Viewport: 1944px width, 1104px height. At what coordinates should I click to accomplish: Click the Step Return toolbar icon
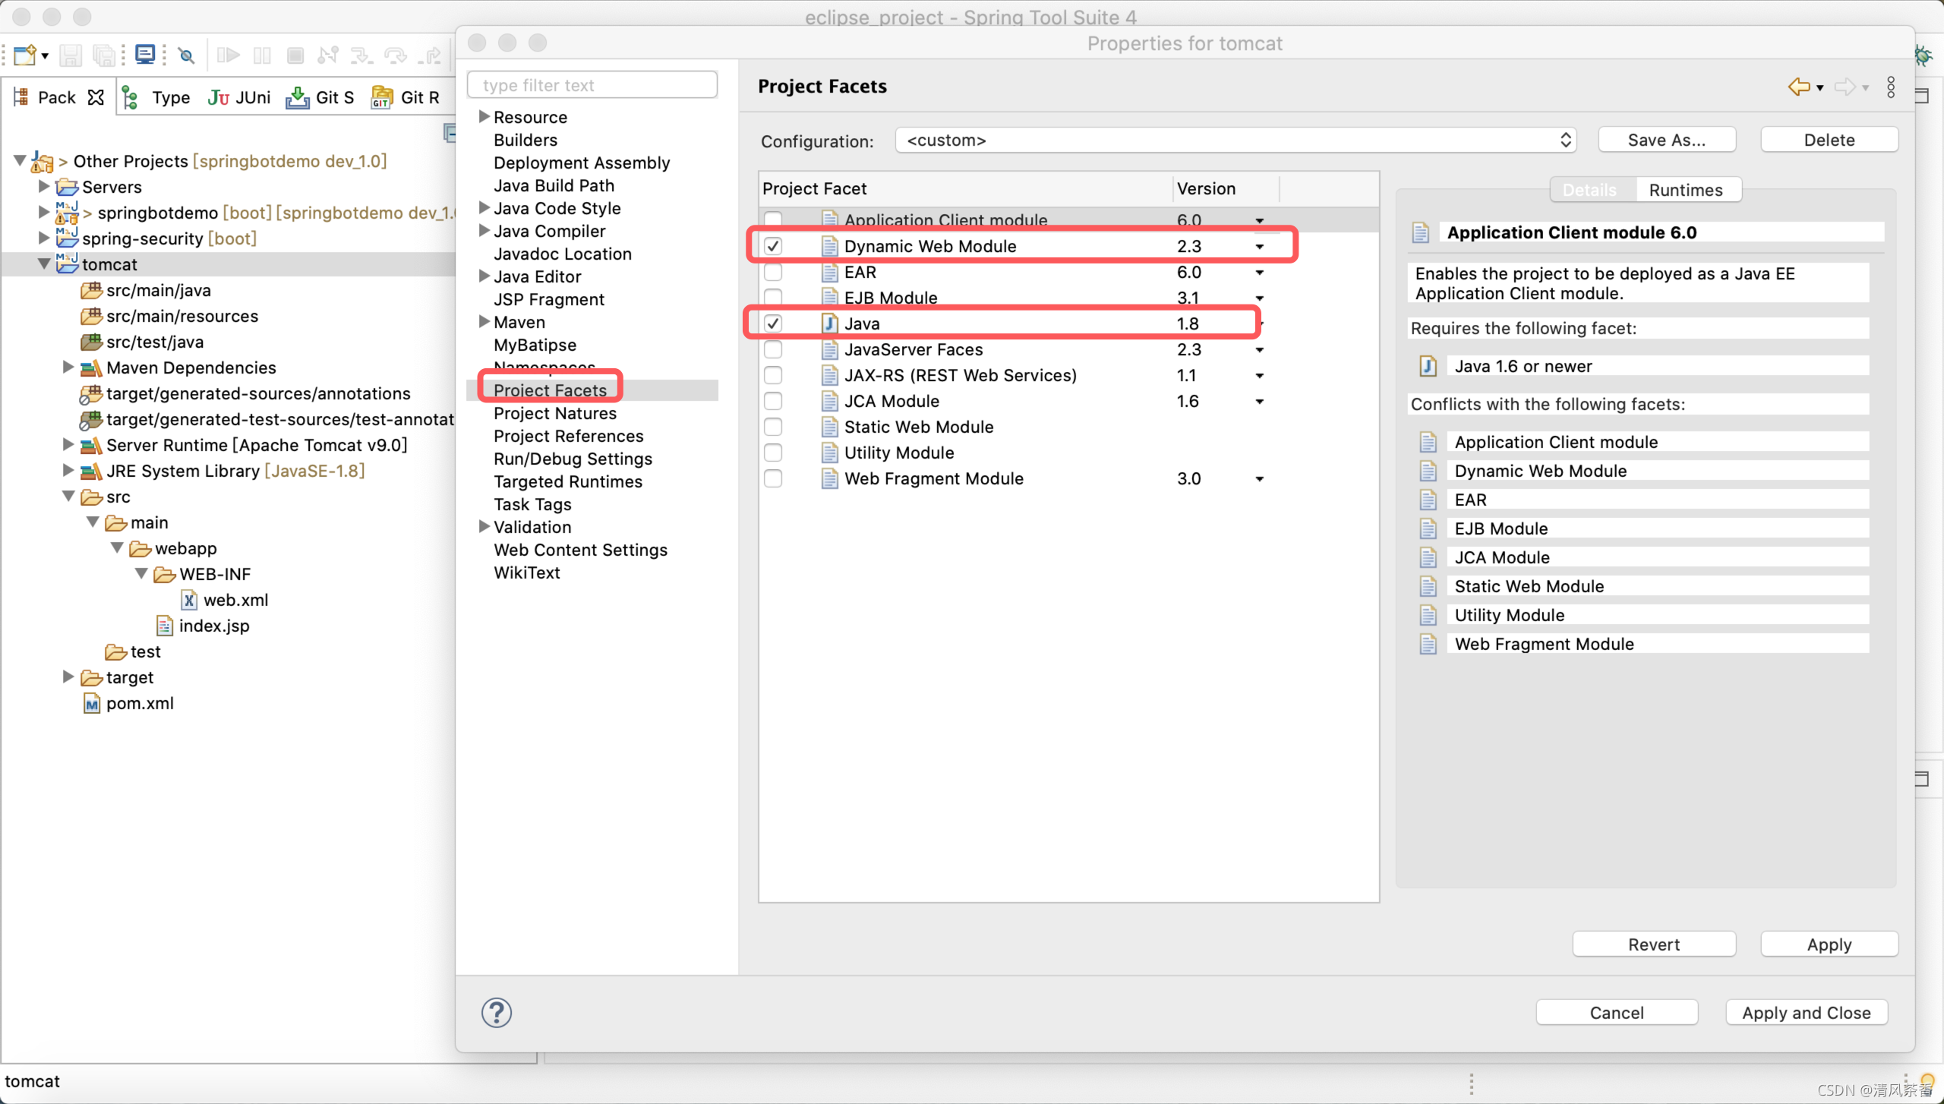pyautogui.click(x=430, y=55)
